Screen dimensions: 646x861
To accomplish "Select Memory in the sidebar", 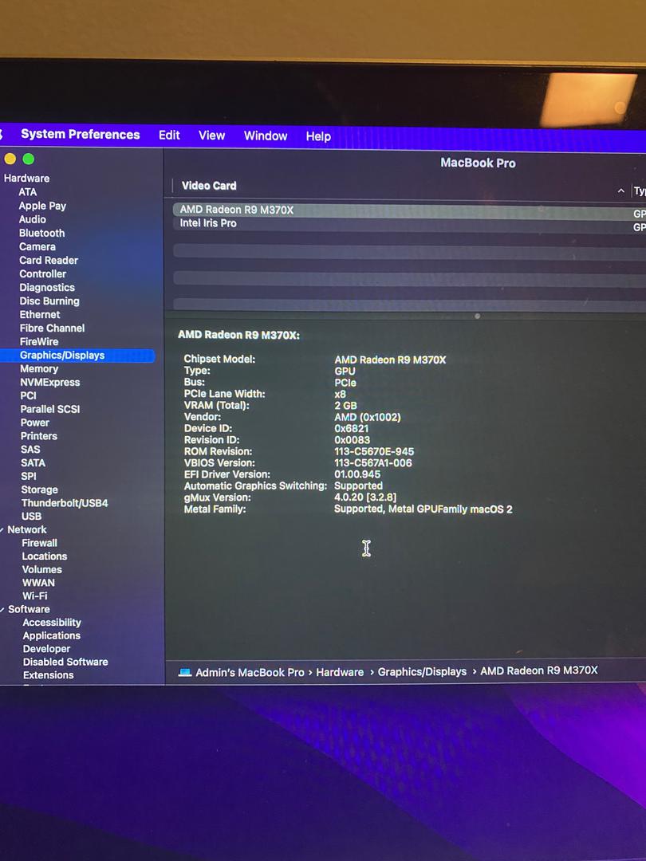I will coord(39,369).
